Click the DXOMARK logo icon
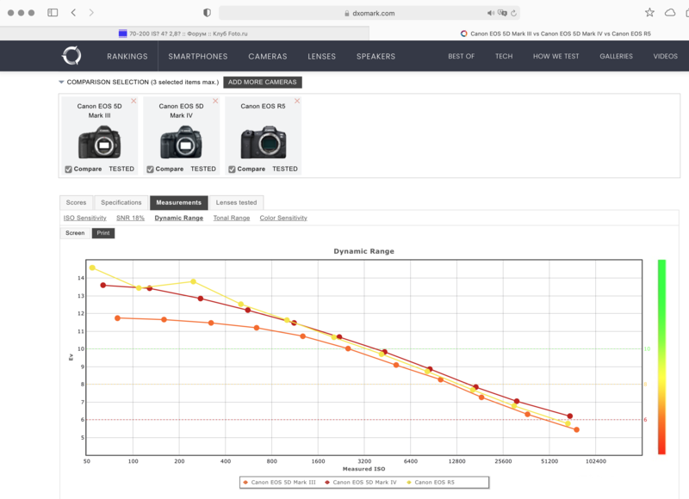Viewport: 689px width, 499px height. [71, 56]
